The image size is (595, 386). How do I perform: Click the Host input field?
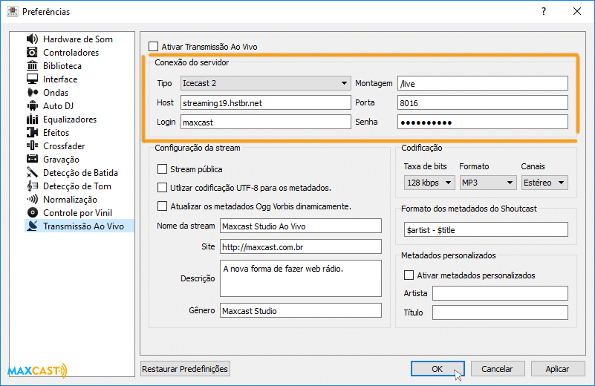click(x=264, y=103)
